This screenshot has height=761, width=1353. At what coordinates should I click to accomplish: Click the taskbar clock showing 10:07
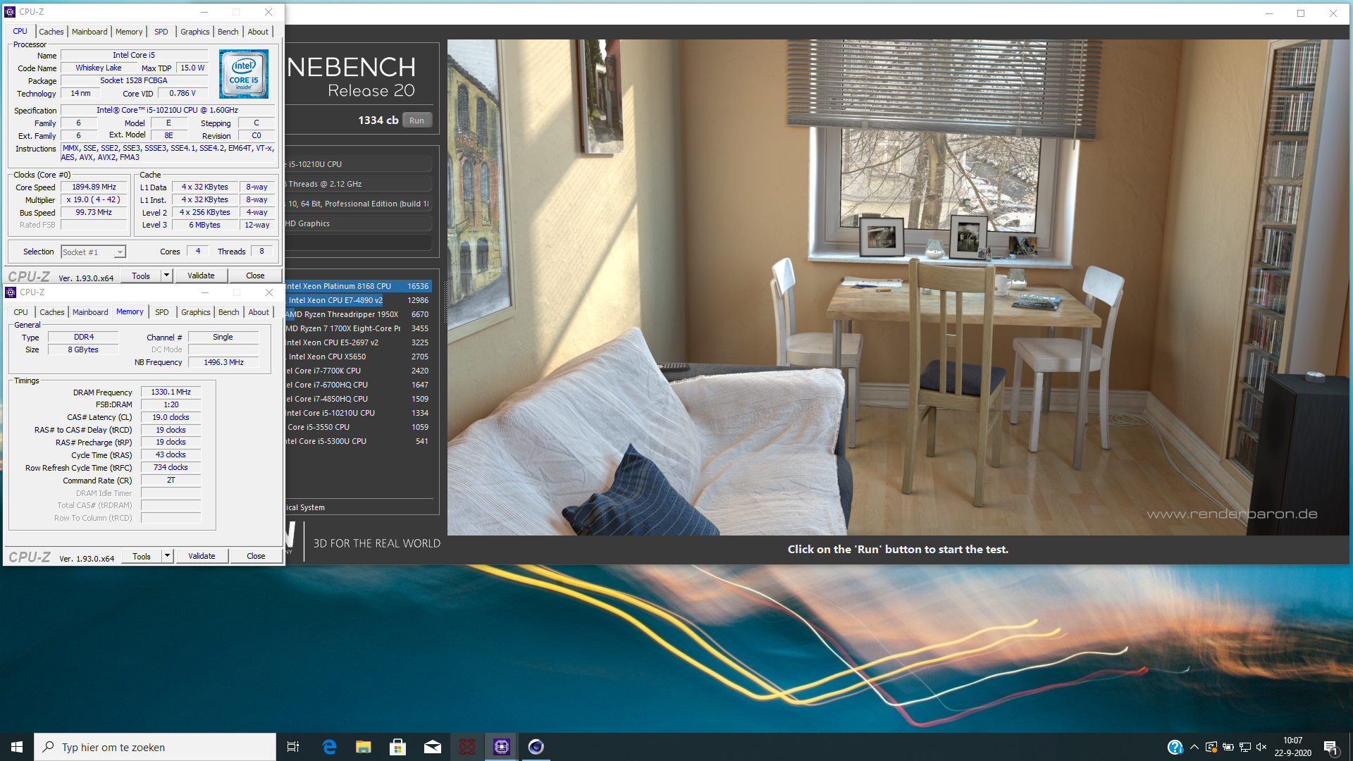tap(1292, 747)
